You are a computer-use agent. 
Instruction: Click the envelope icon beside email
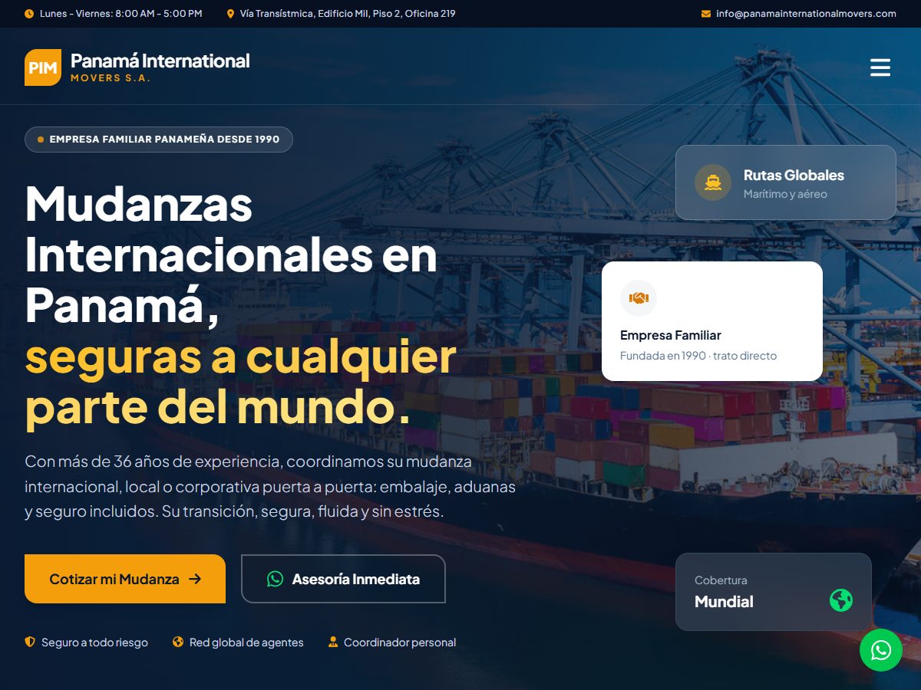point(706,14)
